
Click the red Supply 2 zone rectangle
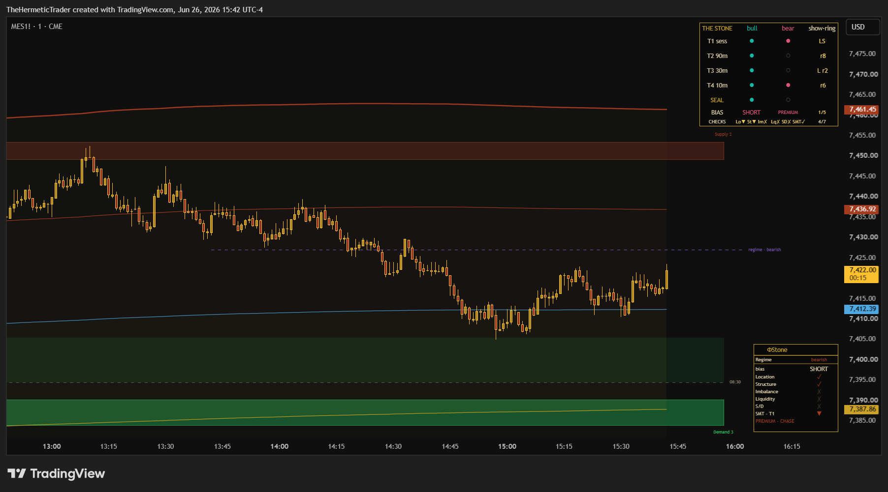coord(365,151)
